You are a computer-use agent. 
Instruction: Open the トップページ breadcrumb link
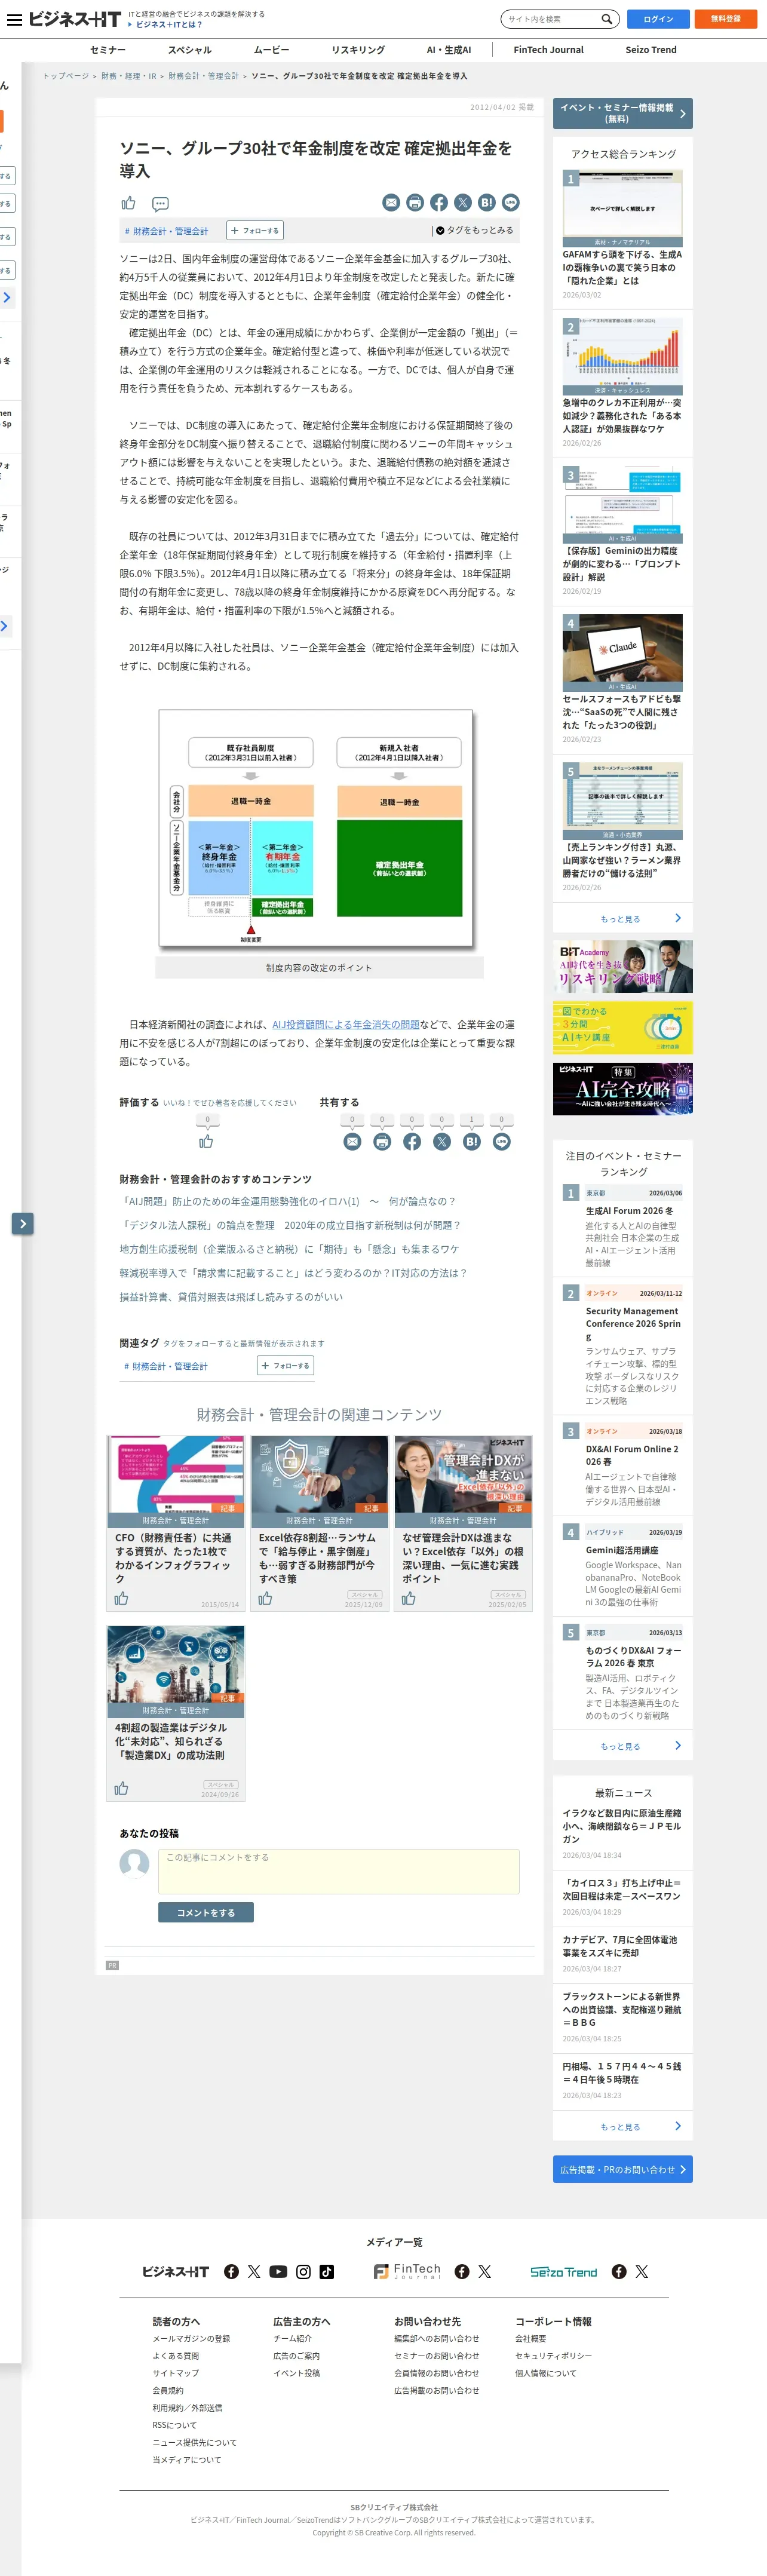click(66, 76)
